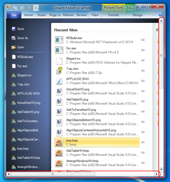Viewport: 170px width, 182px height.
Task: Click the APPLAUSE.WAV audio file icon
Action: click(59, 81)
